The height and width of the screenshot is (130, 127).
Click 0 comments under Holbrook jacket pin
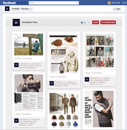point(61,77)
